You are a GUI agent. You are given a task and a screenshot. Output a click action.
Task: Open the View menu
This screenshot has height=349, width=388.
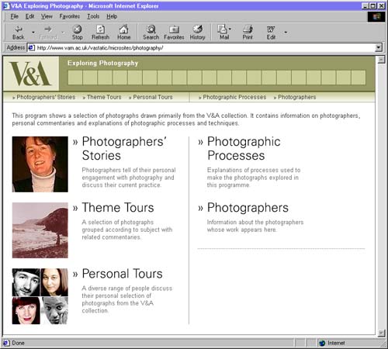click(47, 16)
